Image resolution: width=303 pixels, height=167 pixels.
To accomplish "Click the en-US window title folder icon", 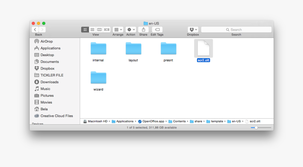I will (146, 23).
